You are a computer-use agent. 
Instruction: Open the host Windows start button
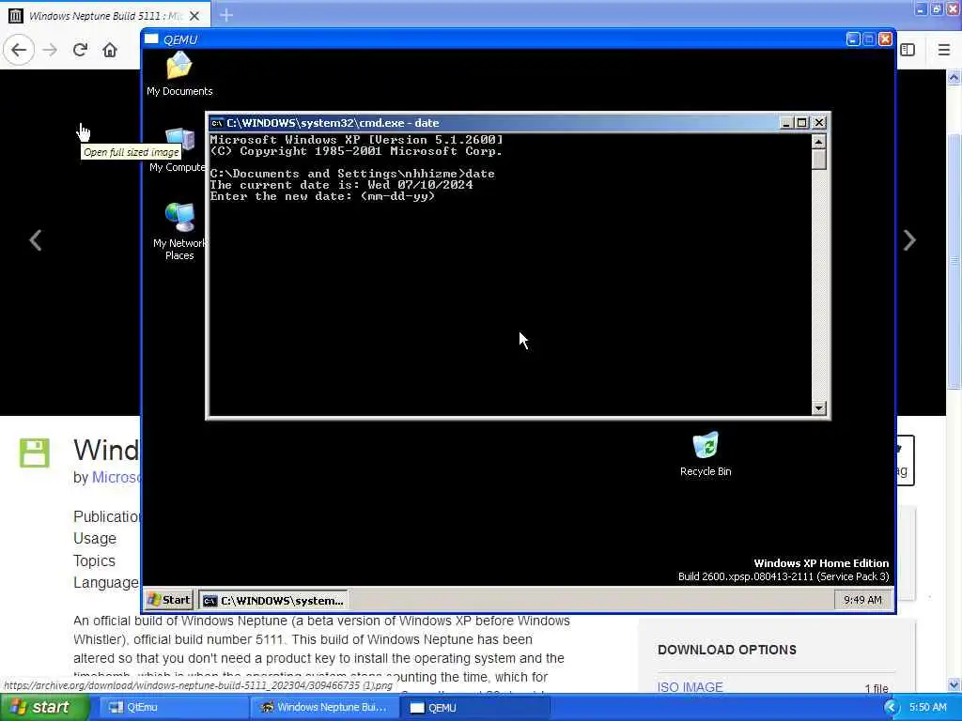tap(43, 707)
